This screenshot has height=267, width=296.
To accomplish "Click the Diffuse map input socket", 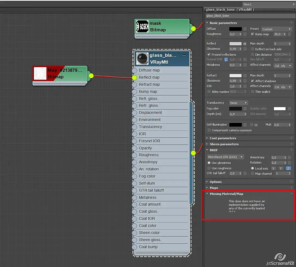I will click(134, 70).
